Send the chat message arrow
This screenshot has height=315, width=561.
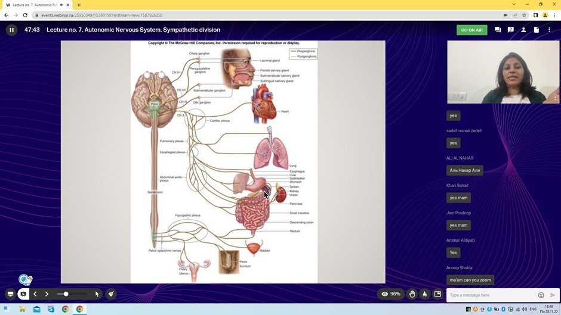(553, 295)
